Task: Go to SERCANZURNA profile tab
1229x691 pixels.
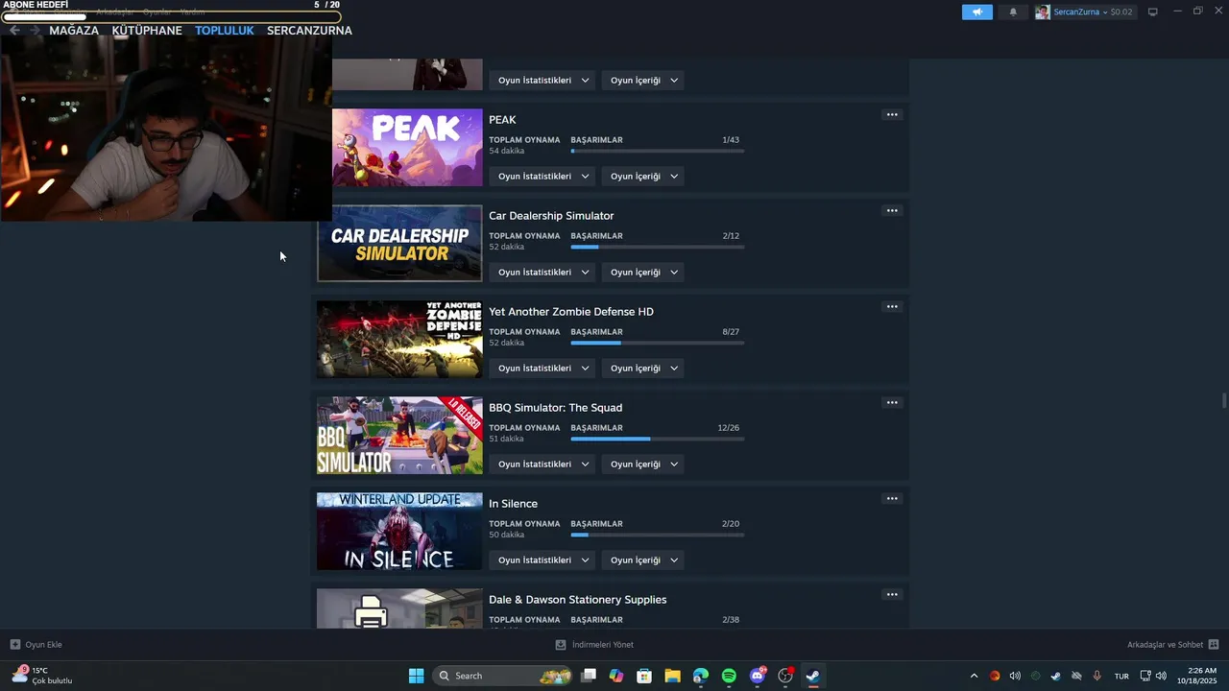Action: click(309, 31)
